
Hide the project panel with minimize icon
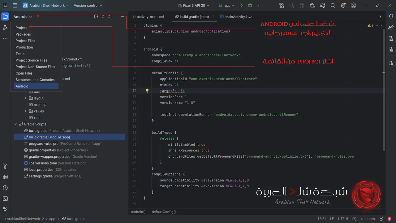click(x=123, y=17)
